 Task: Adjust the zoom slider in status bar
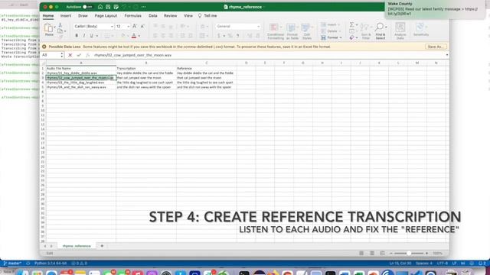click(408, 253)
